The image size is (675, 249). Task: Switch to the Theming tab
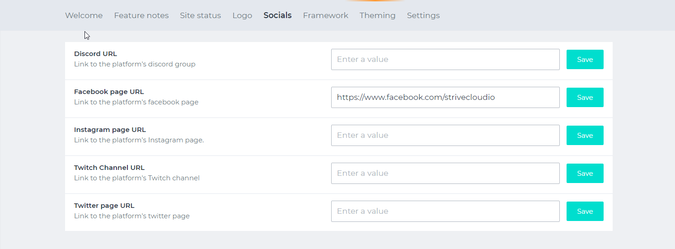(377, 15)
